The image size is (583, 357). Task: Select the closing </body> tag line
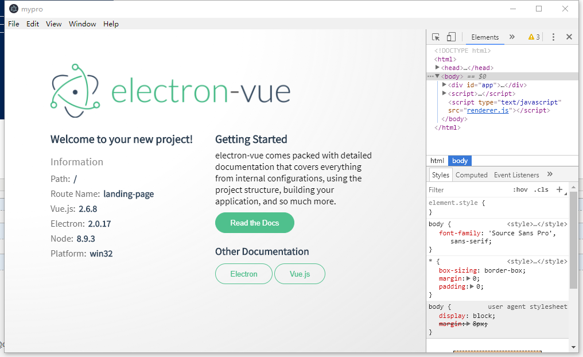click(454, 119)
